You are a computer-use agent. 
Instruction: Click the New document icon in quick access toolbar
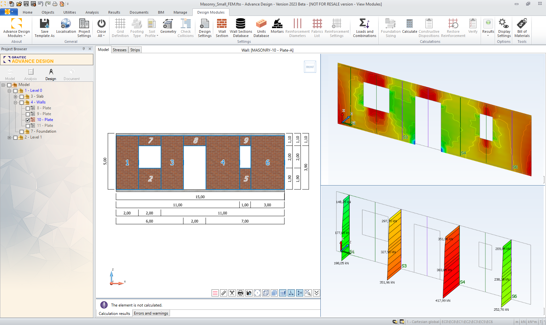[12, 4]
